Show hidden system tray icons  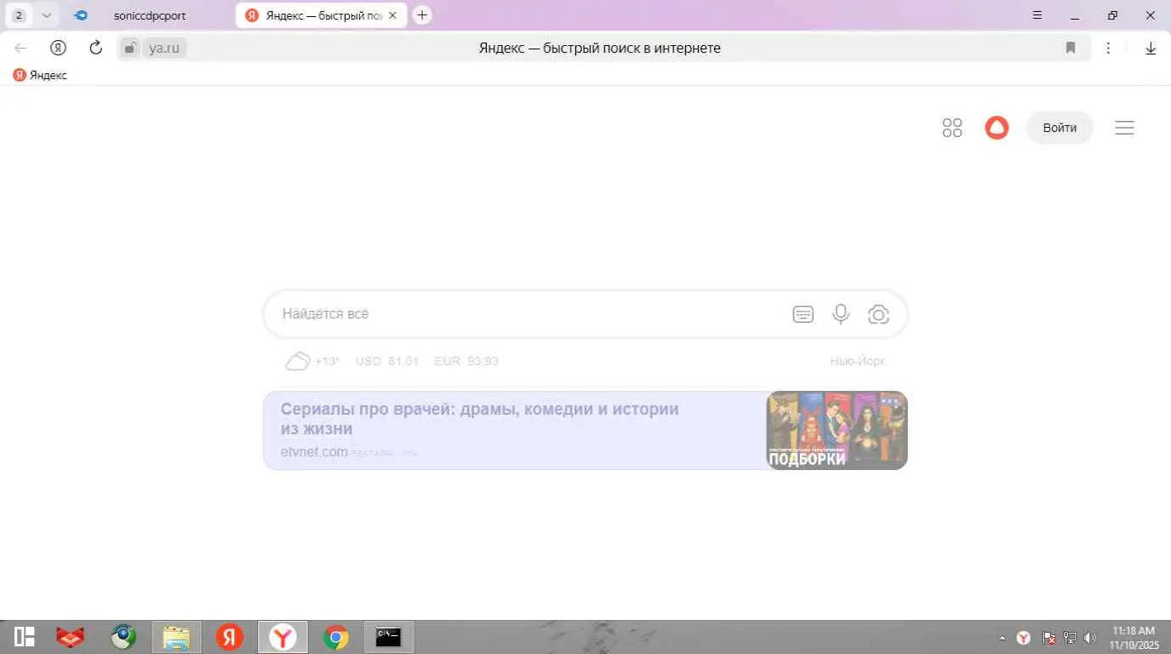(1002, 638)
